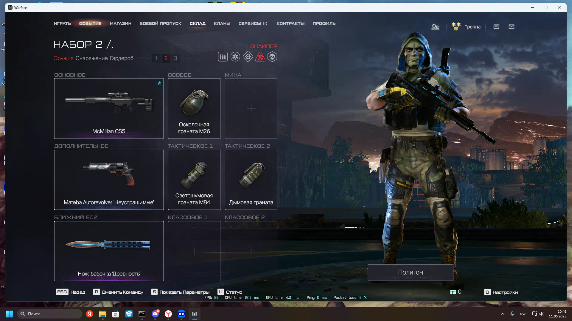Open the Нож-бабочка 'Древность' melee slot
572x321 pixels.
point(109,251)
